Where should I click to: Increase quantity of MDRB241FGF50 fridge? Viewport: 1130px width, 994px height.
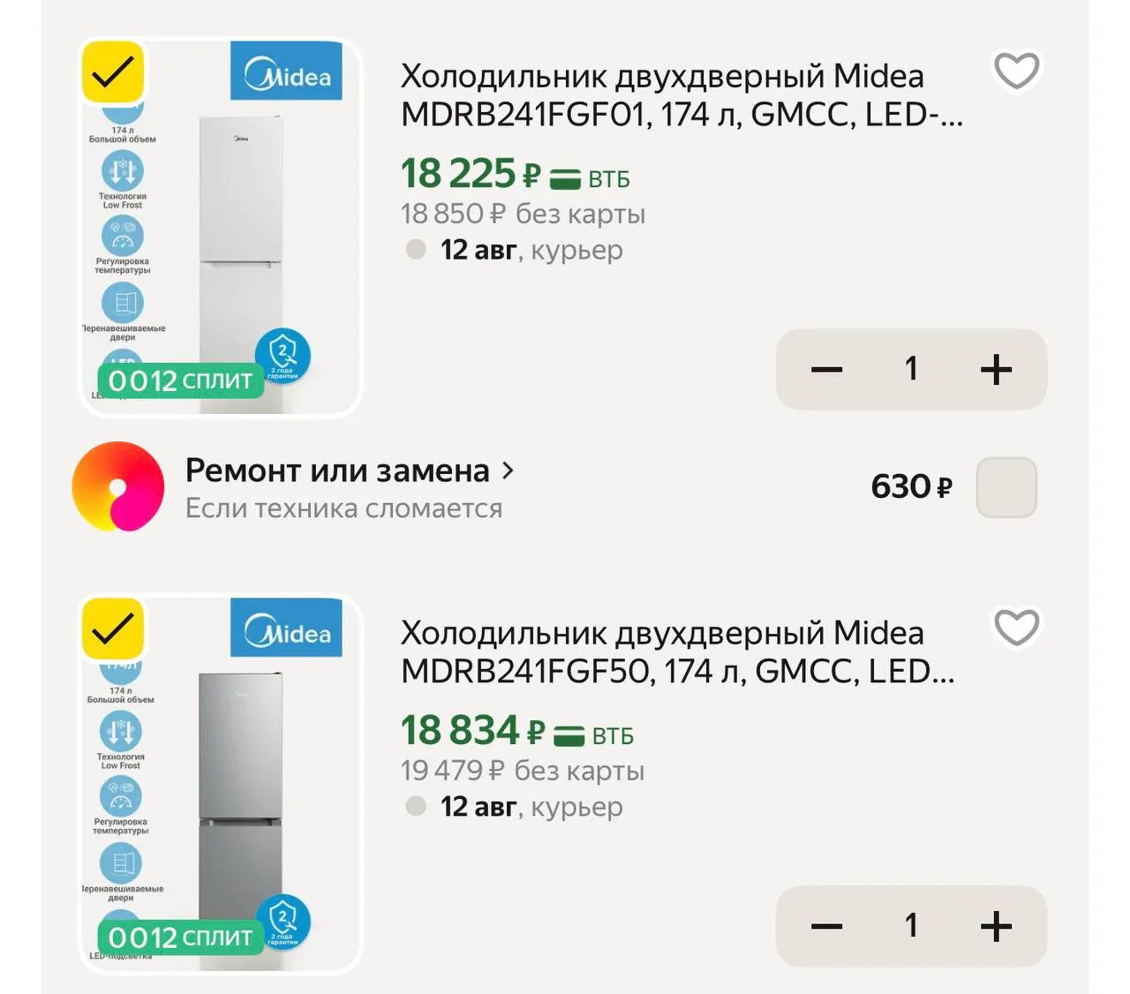pyautogui.click(x=996, y=926)
